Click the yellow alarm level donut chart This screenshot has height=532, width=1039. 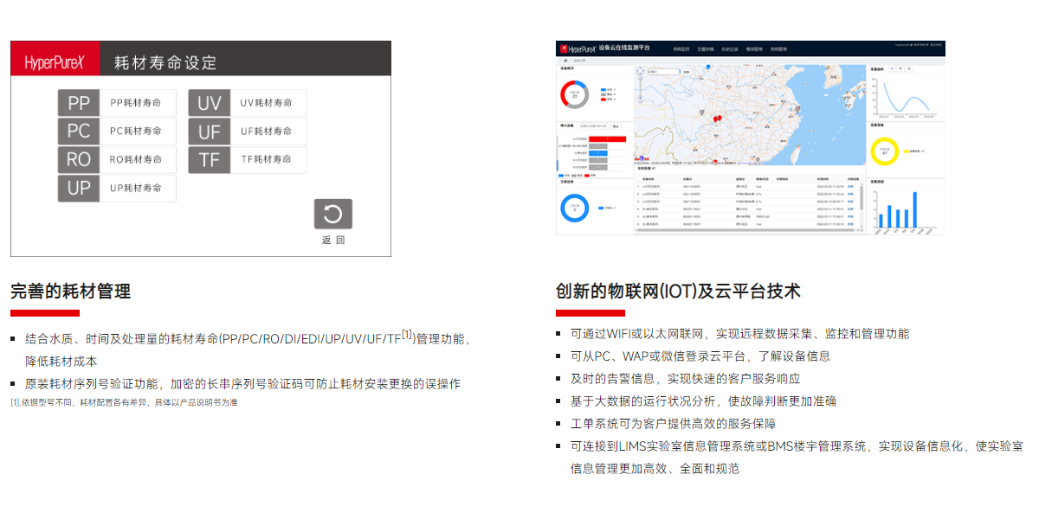coord(885,151)
